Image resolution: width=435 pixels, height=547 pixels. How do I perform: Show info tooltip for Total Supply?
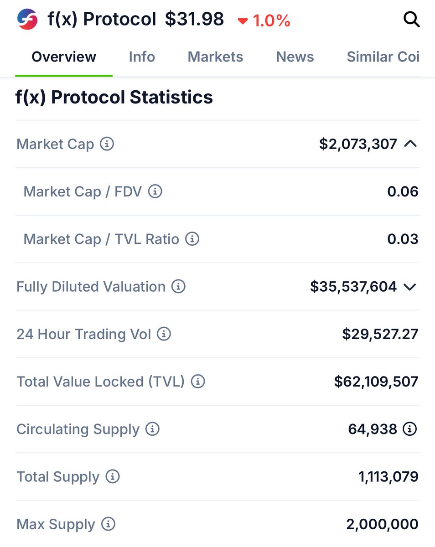(x=112, y=477)
